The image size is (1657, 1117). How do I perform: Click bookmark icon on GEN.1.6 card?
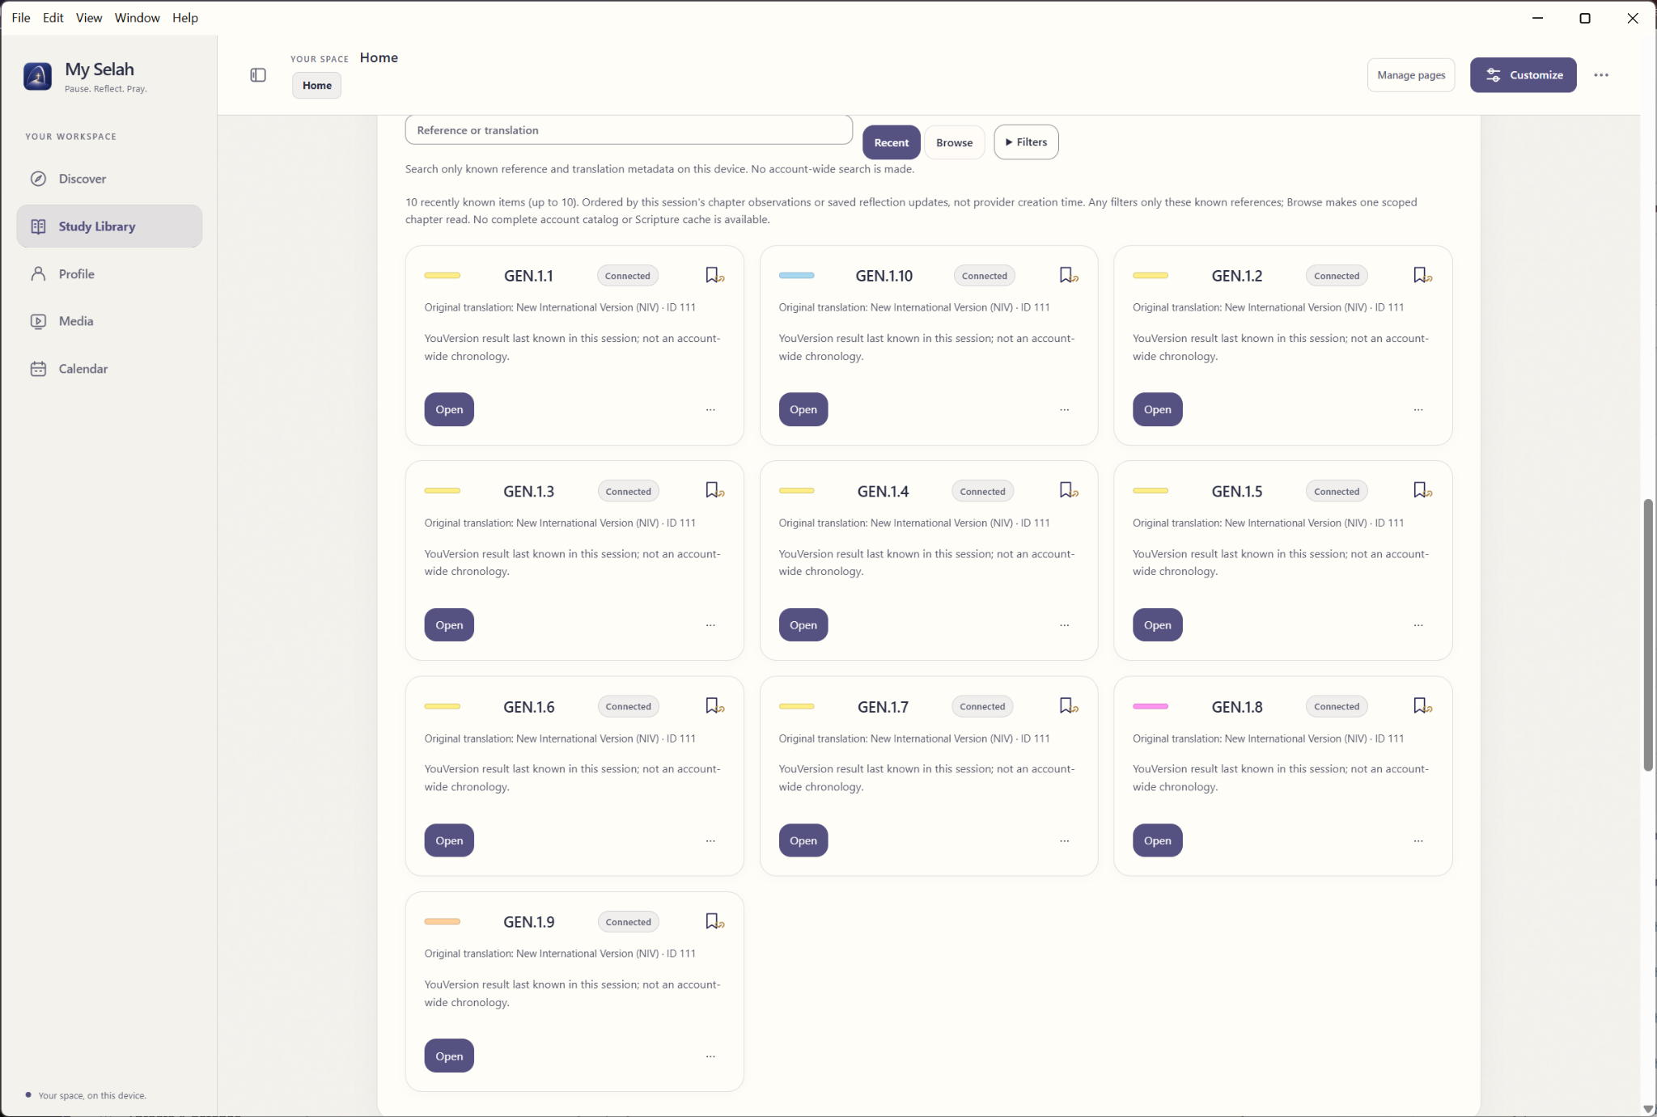coord(714,706)
